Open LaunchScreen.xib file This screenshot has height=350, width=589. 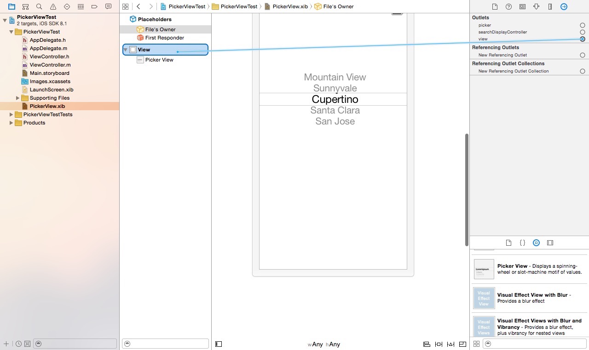click(52, 90)
